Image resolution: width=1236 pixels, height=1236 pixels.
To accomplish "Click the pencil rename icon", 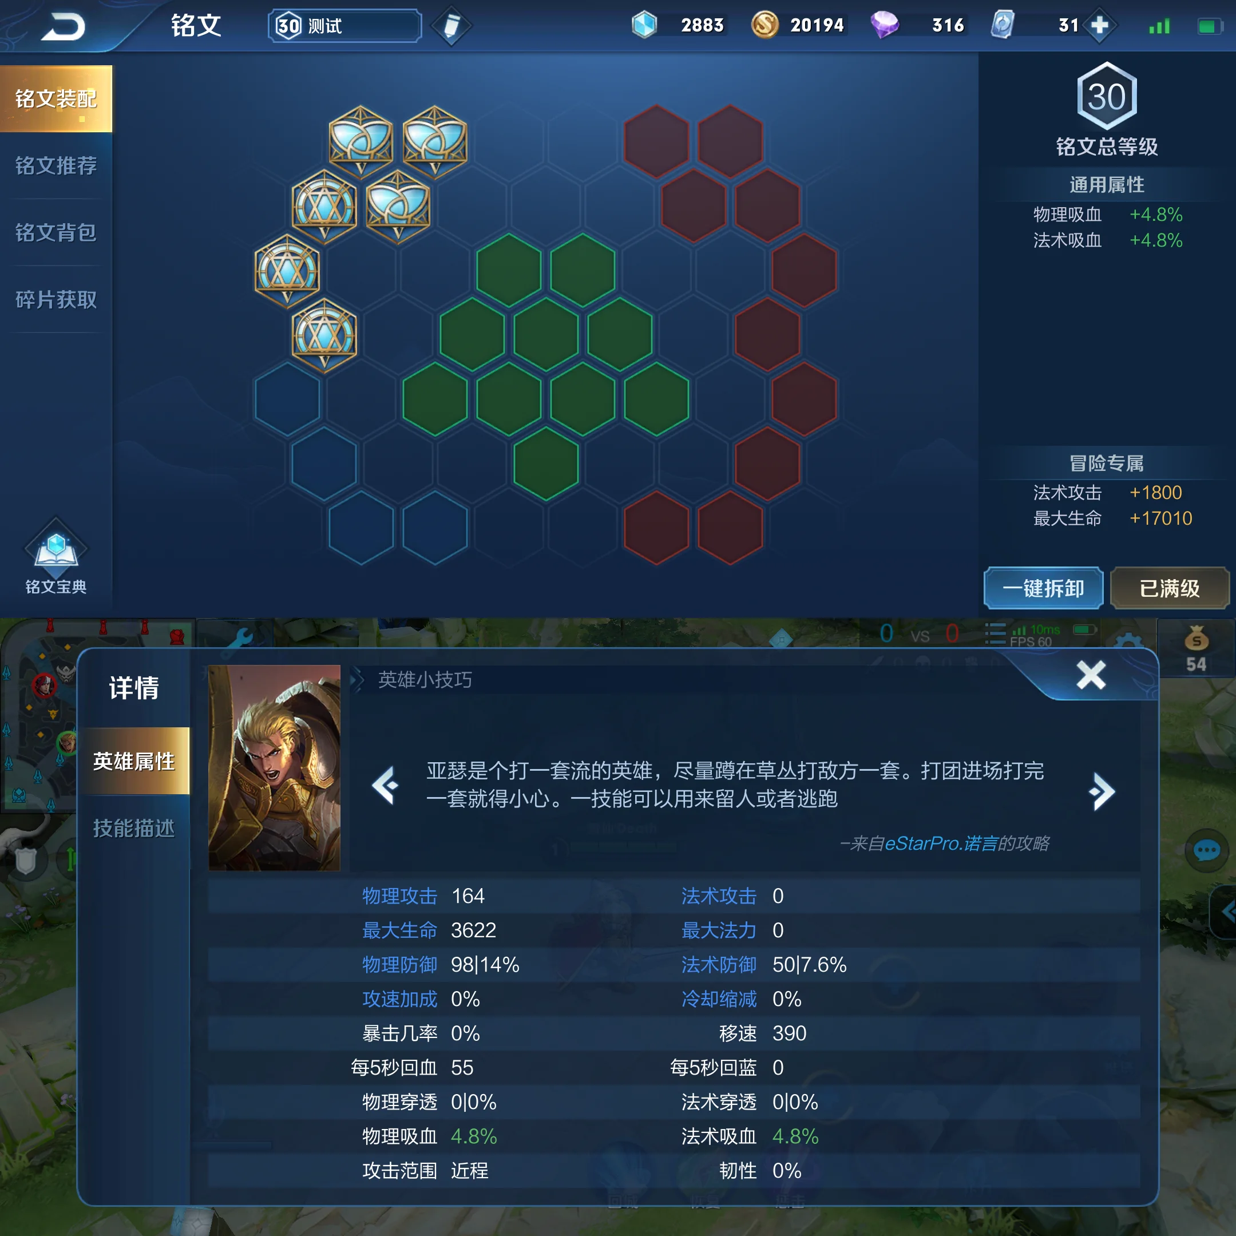I will click(x=451, y=26).
